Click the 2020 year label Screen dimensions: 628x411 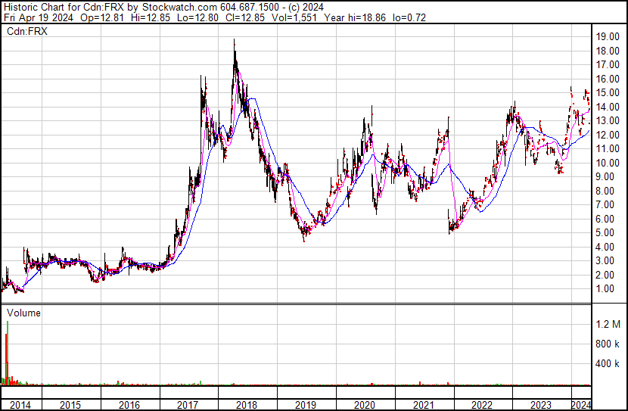tap(365, 405)
